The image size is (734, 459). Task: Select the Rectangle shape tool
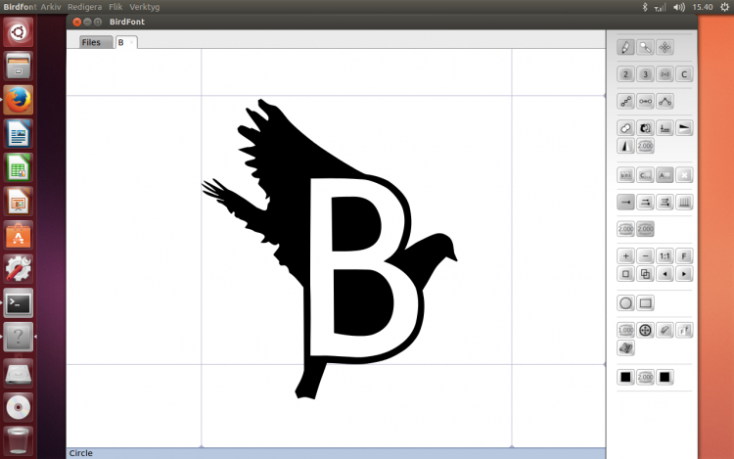645,303
